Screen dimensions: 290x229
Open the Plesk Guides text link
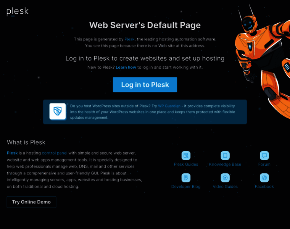point(186,164)
